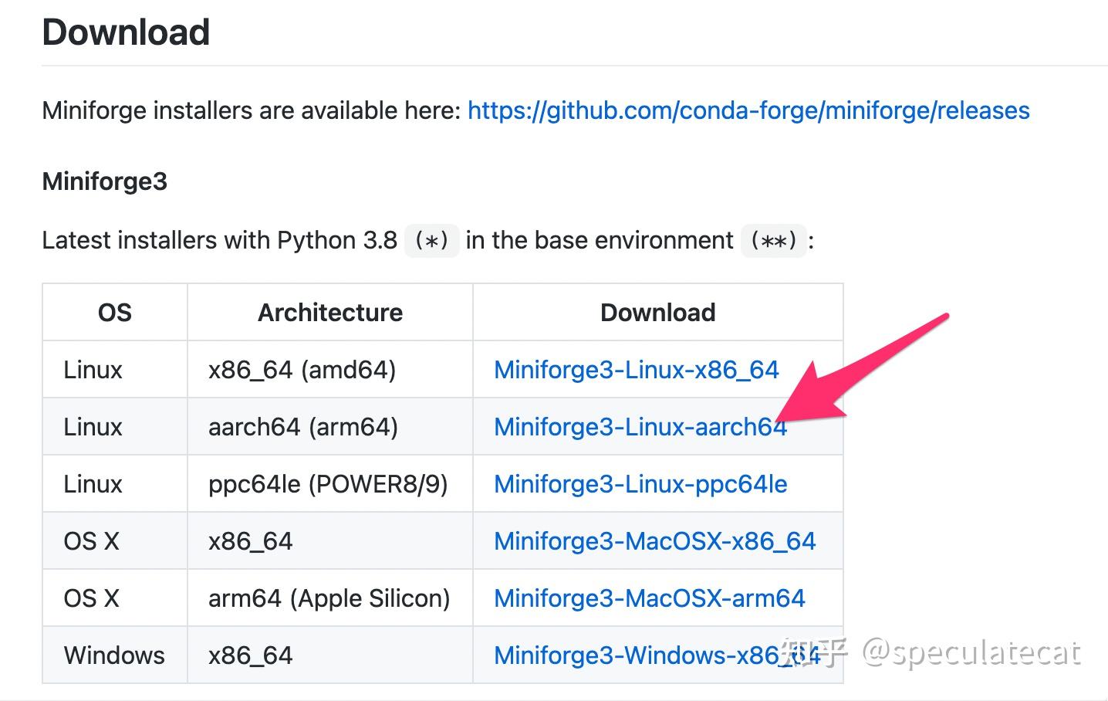The image size is (1108, 701).
Task: Click the arm64 (Apple Silicon) cell
Action: 329,598
